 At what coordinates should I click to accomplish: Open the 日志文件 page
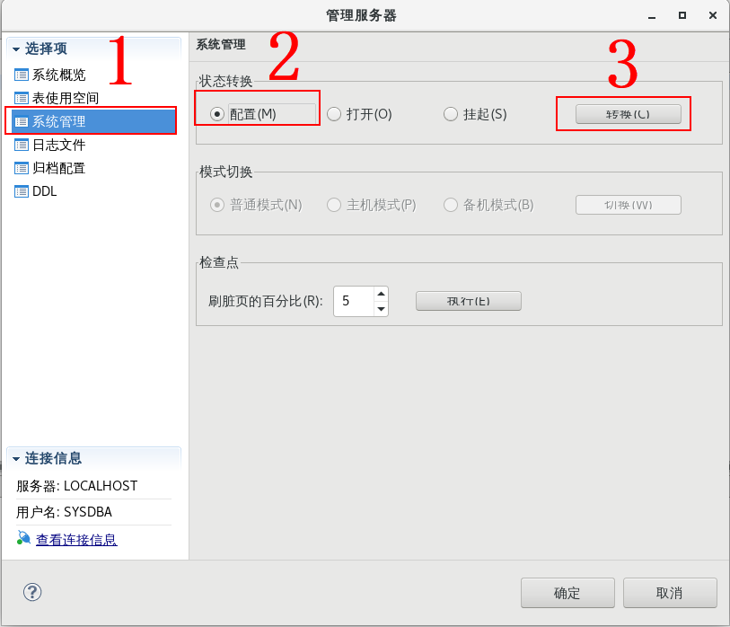(x=58, y=145)
